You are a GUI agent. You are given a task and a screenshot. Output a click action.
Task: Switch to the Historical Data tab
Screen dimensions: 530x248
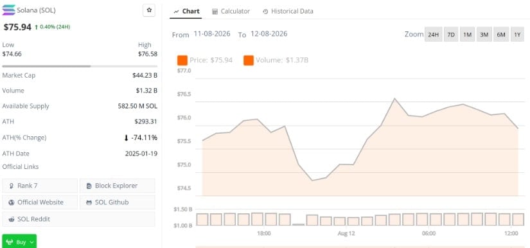pyautogui.click(x=288, y=11)
